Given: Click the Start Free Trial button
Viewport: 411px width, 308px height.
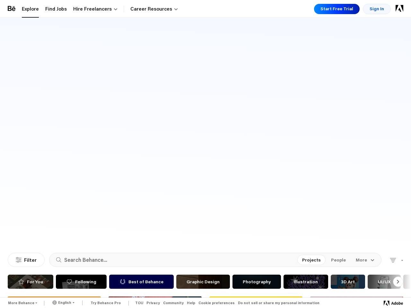Looking at the screenshot, I should coord(337,9).
